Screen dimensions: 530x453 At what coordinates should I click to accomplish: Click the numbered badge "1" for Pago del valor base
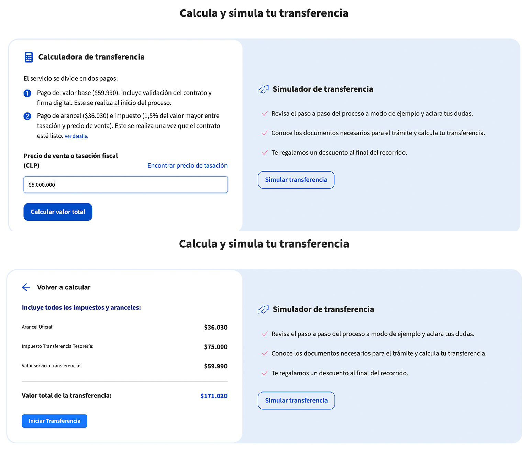click(27, 93)
